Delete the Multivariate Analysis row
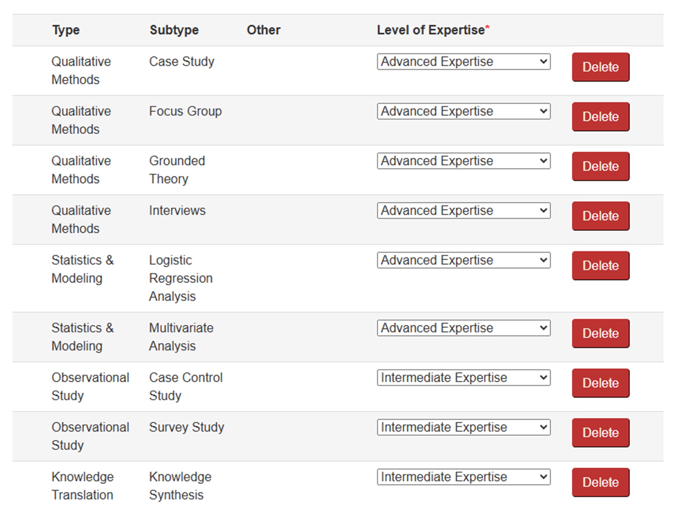681x515 pixels. [x=600, y=333]
